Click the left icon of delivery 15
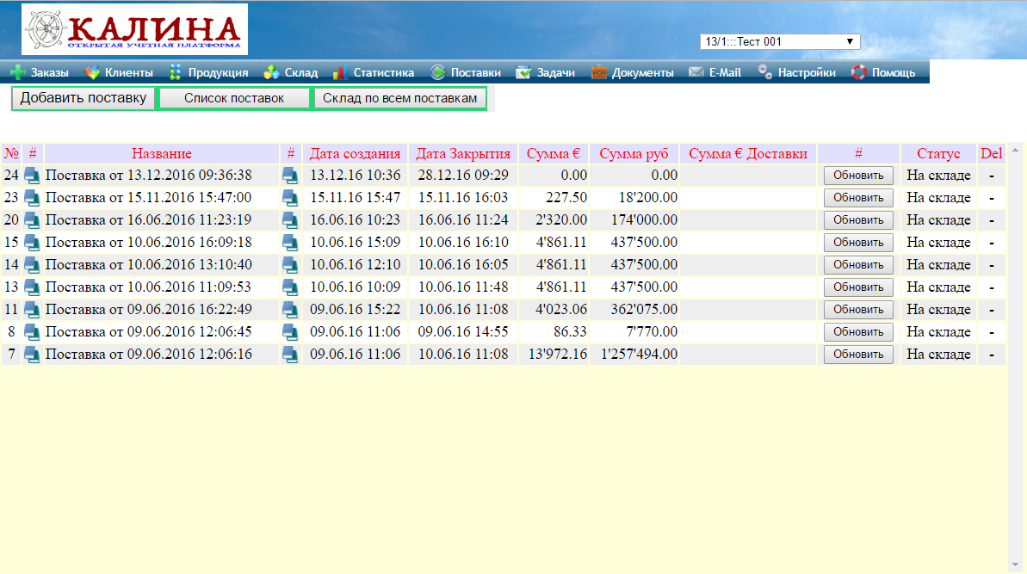 (32, 242)
